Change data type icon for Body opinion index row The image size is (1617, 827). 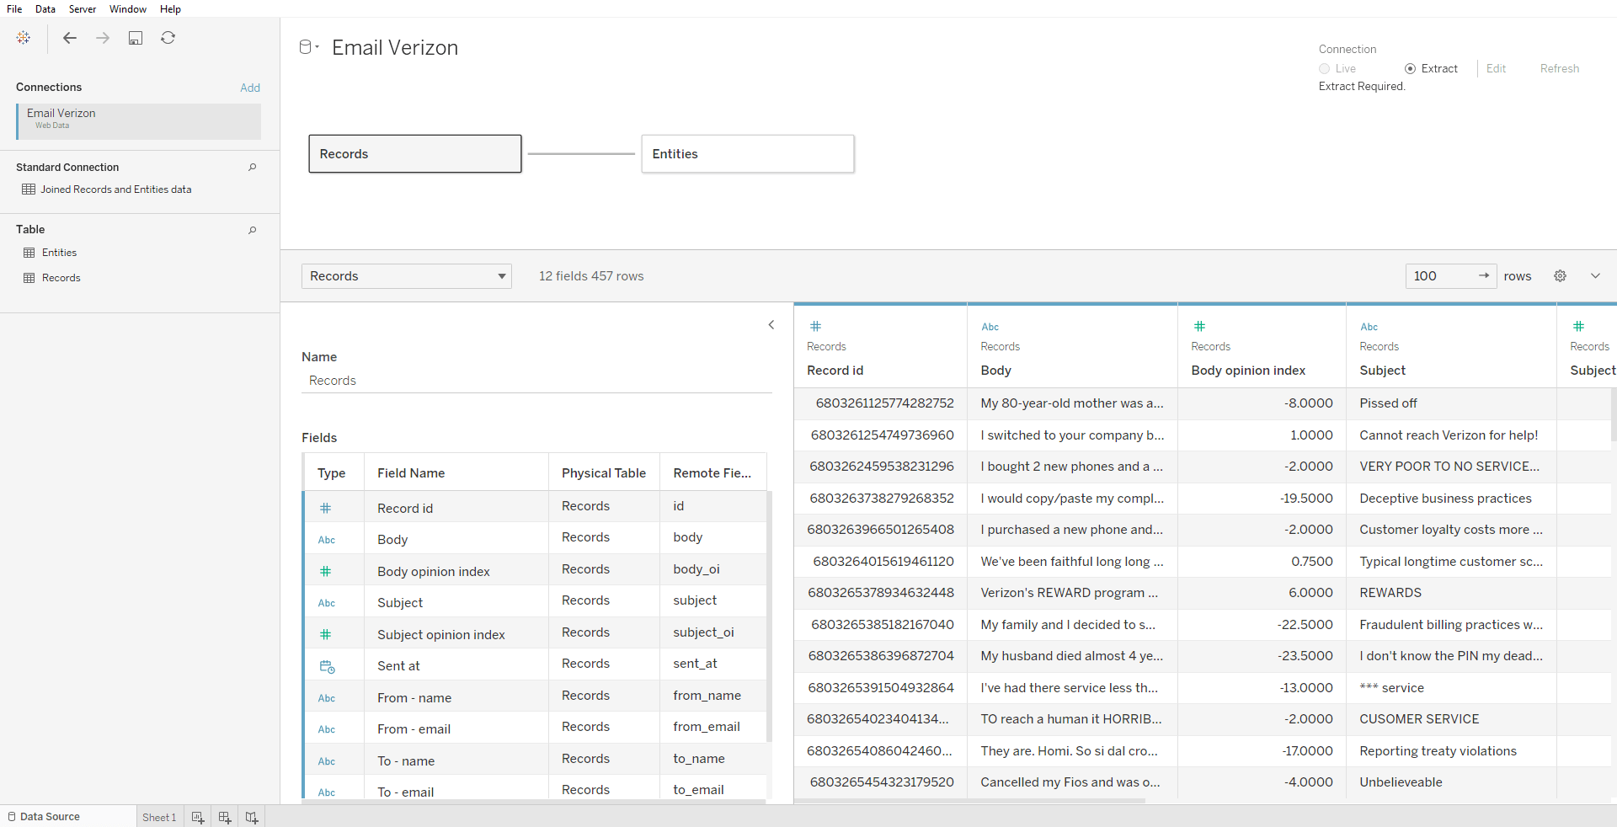[x=326, y=572]
